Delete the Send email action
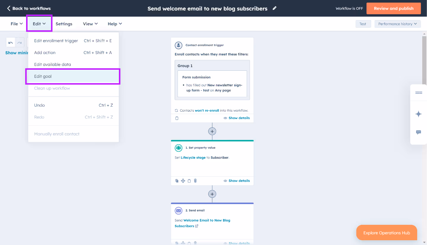This screenshot has height=245, width=427. click(195, 243)
